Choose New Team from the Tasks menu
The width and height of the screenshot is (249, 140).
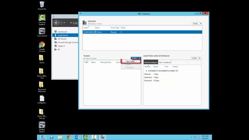point(131,61)
